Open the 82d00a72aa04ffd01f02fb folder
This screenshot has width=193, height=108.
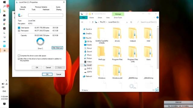coord(102,36)
